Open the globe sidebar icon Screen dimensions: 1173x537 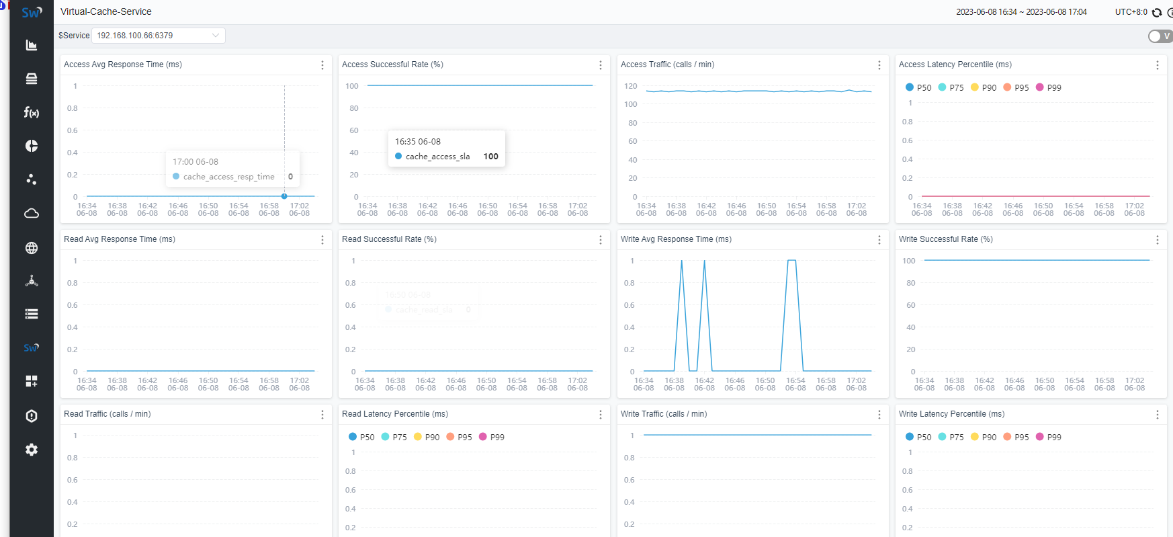32,248
